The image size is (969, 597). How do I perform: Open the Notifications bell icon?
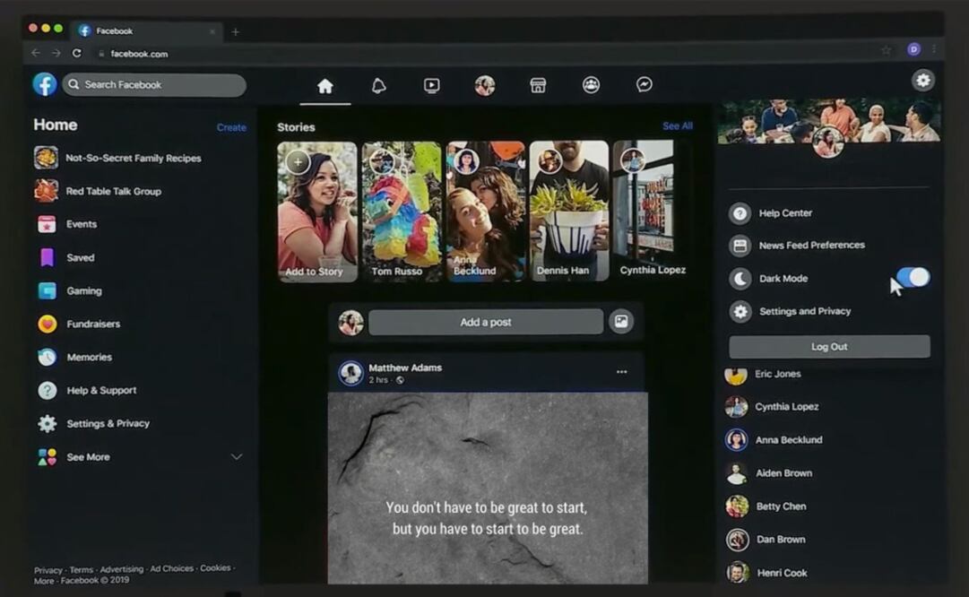(x=378, y=85)
